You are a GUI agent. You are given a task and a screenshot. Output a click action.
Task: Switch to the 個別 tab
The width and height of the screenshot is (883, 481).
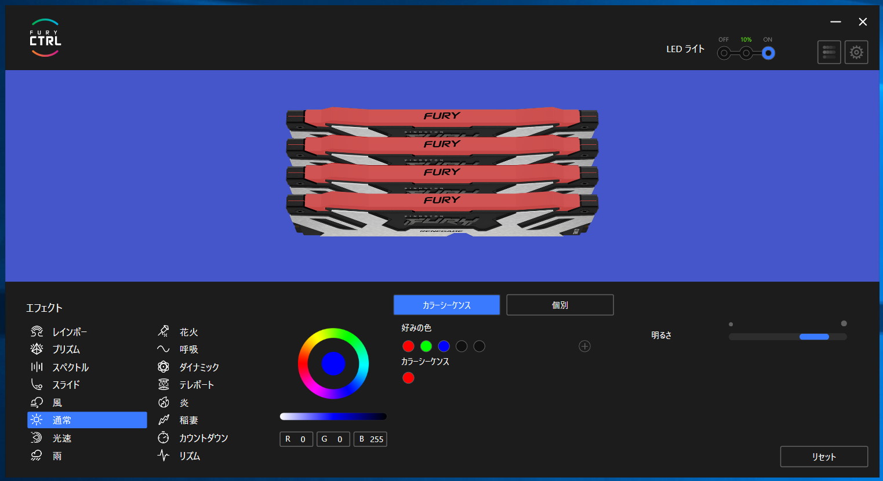[x=560, y=305]
